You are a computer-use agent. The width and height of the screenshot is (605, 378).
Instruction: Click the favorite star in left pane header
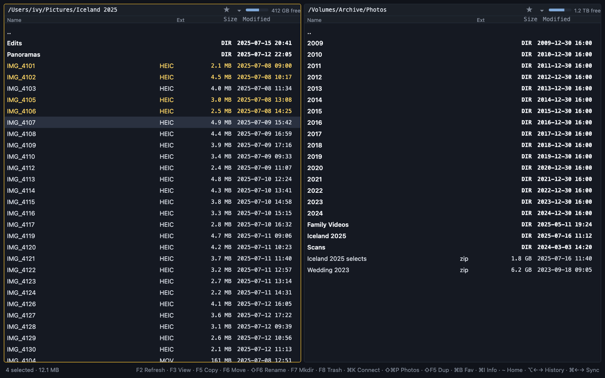tap(226, 9)
